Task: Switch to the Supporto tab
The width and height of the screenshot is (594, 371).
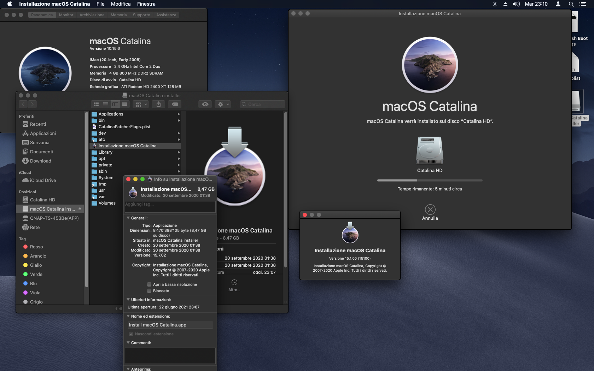Action: 141,15
